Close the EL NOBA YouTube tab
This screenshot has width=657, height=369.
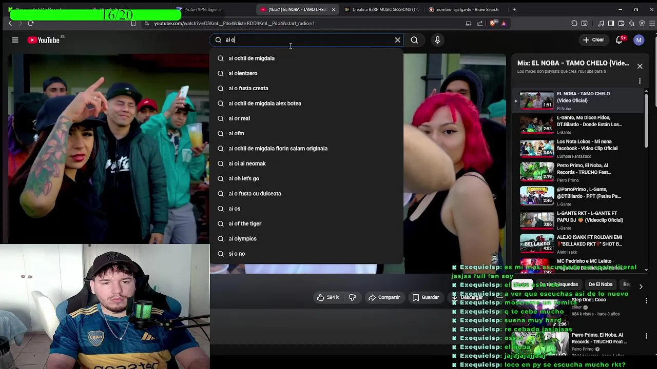(333, 9)
